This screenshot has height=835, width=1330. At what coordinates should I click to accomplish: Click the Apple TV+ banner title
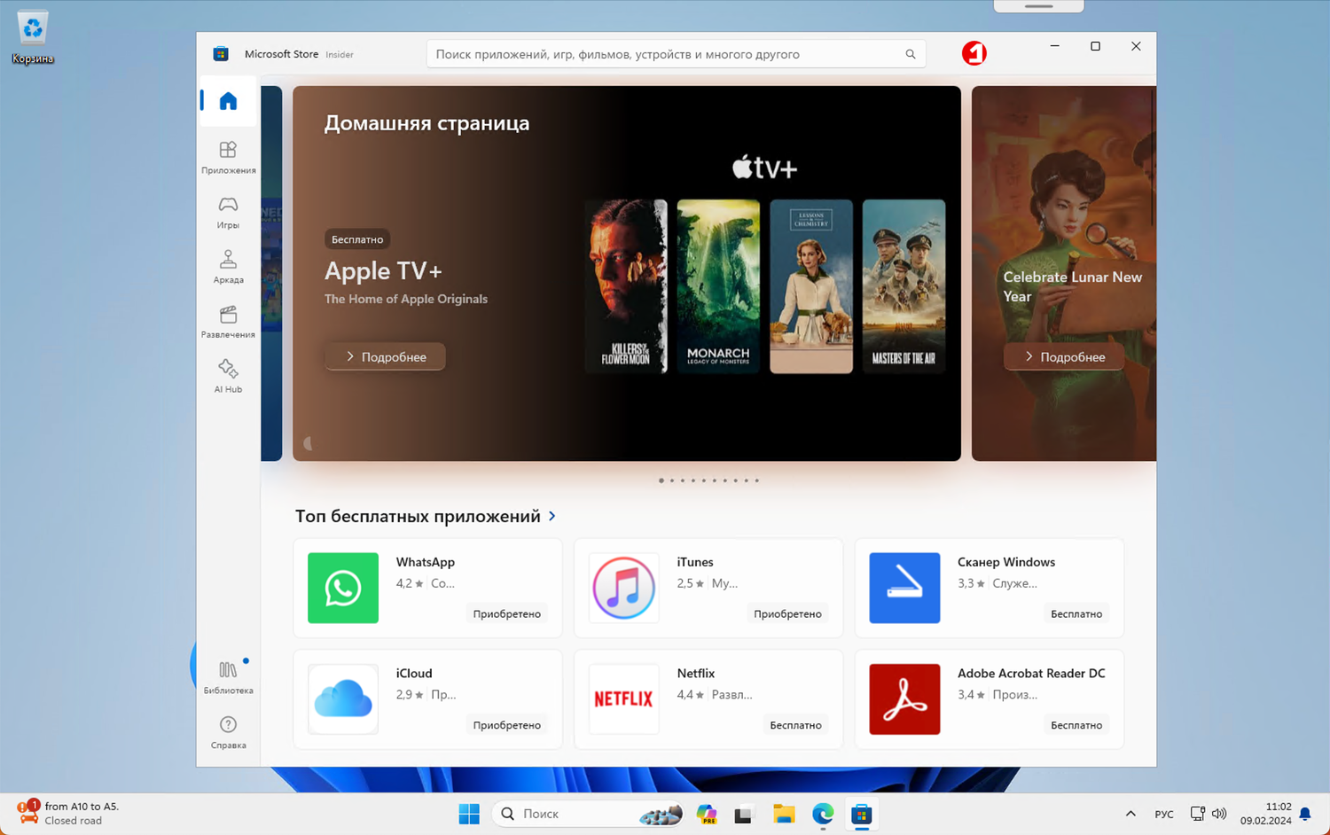pos(383,270)
